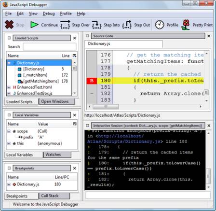Open the View menu
The height and width of the screenshot is (211, 216).
33,14
